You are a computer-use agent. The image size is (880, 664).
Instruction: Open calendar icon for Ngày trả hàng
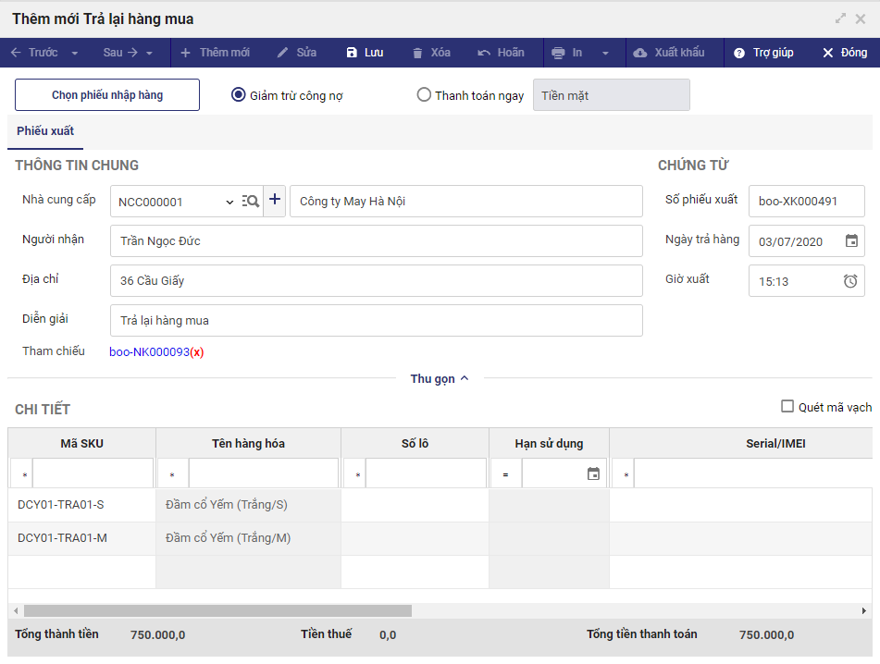pyautogui.click(x=851, y=241)
